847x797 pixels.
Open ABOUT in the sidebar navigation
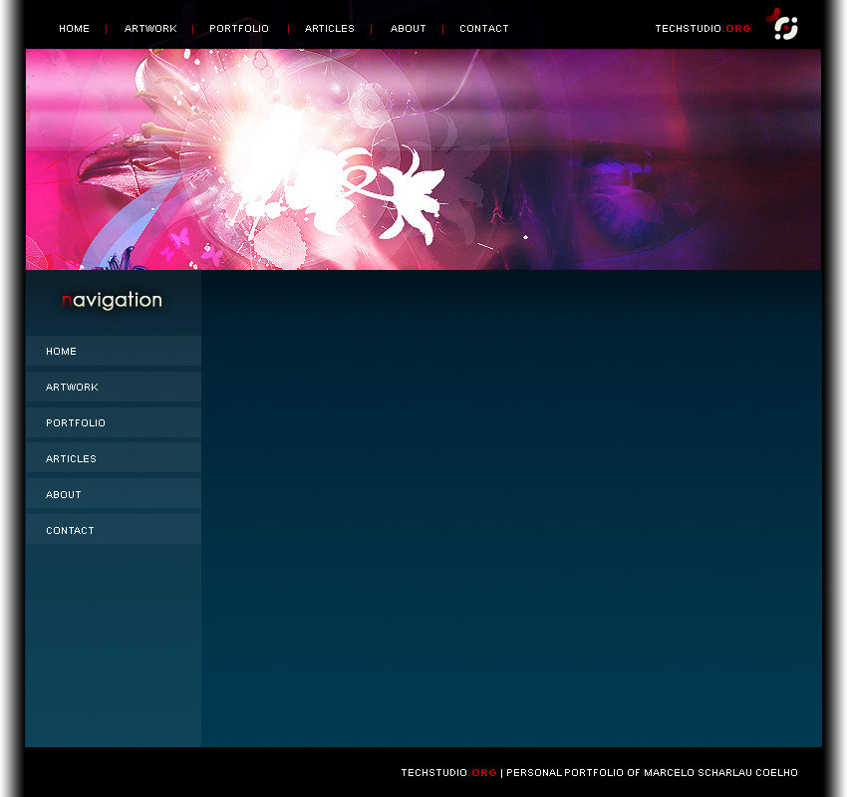click(114, 494)
